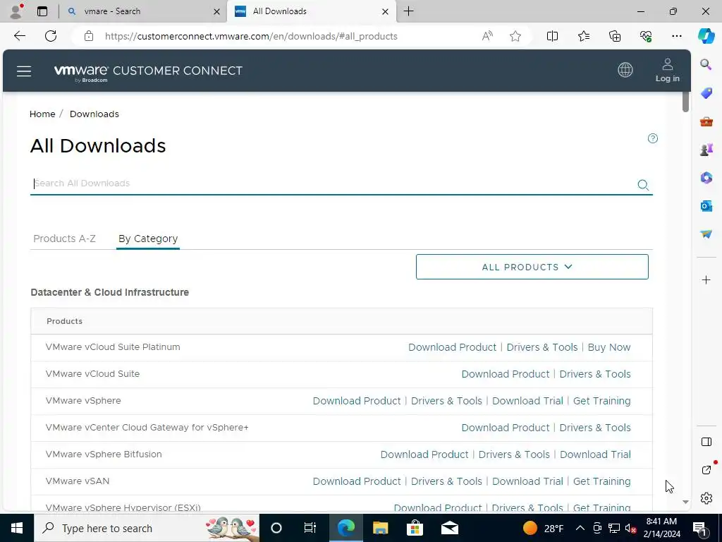Image resolution: width=722 pixels, height=542 pixels.
Task: Open Edge sidebar Search icon
Action: [x=706, y=64]
